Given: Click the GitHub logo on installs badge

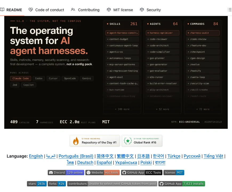Looking at the screenshot, I should tap(162, 184).
